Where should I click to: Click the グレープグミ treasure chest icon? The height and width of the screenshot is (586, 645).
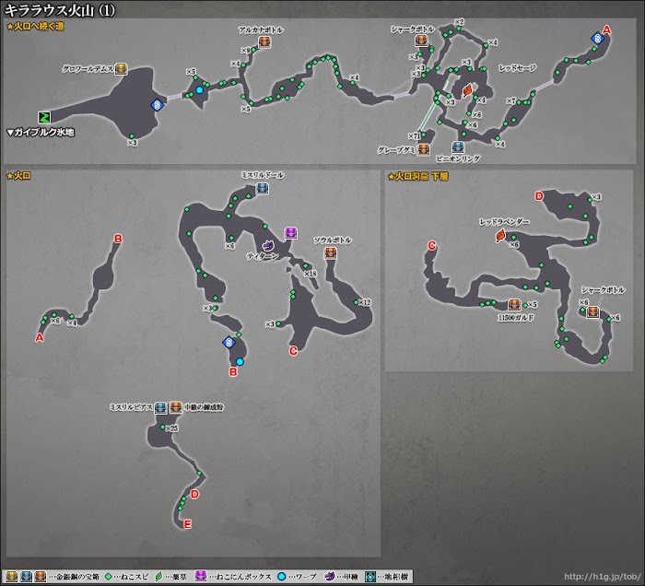[423, 149]
